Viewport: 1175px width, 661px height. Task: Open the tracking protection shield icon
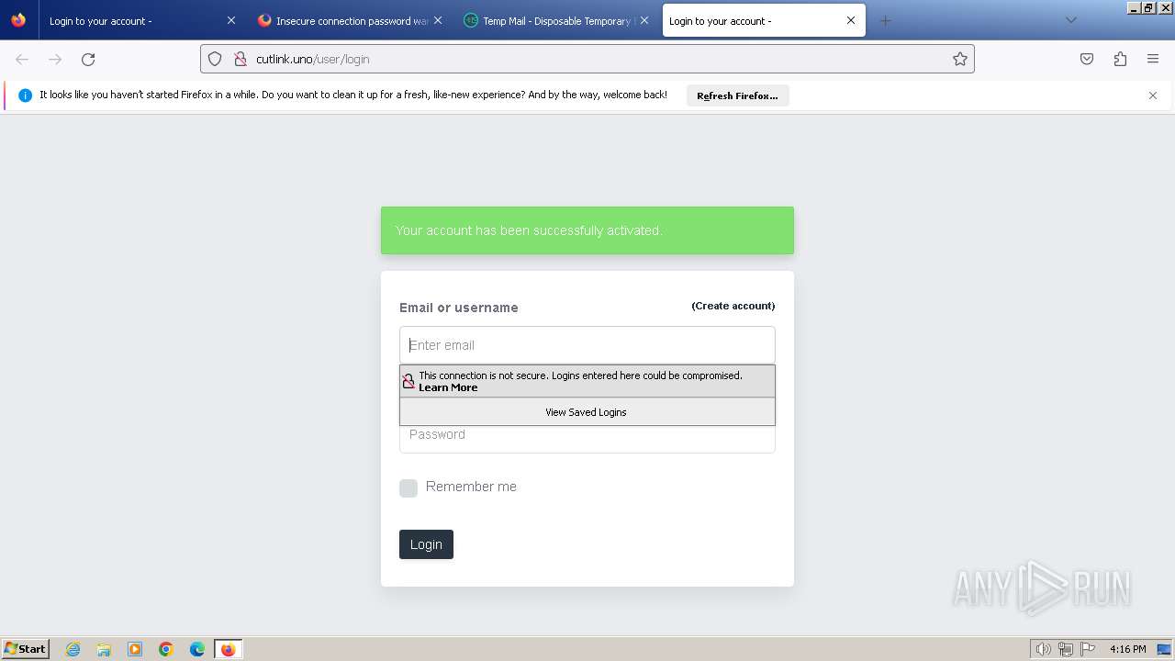click(x=215, y=59)
